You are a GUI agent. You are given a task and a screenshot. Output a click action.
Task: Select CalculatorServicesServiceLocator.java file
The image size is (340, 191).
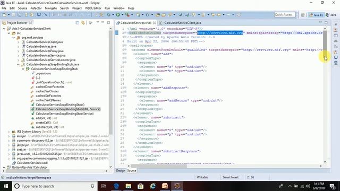point(51,60)
